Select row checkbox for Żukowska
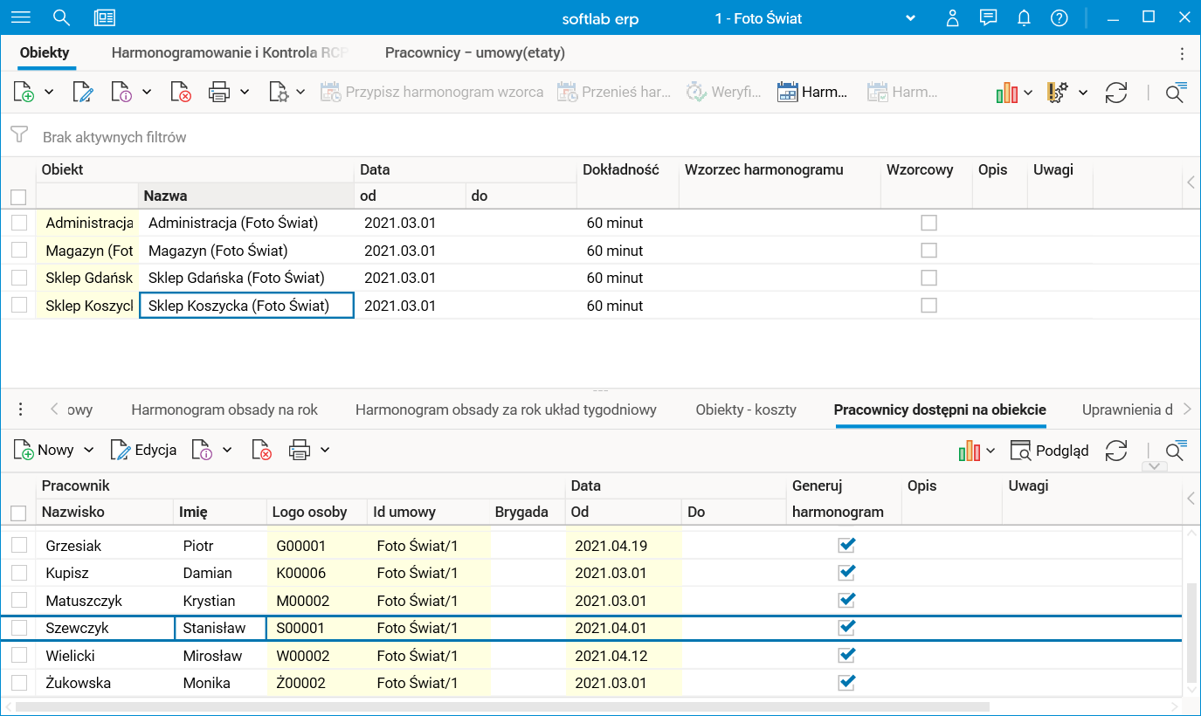Screen dimensions: 1201x716 point(18,683)
